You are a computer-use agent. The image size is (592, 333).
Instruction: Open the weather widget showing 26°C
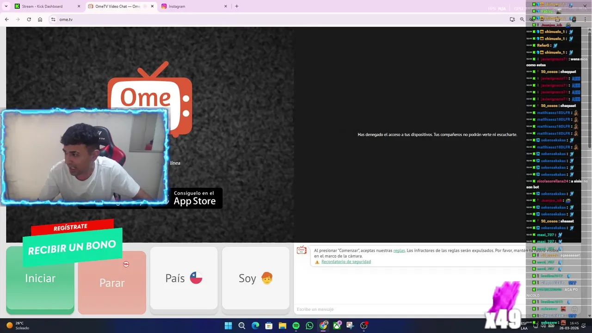point(18,326)
